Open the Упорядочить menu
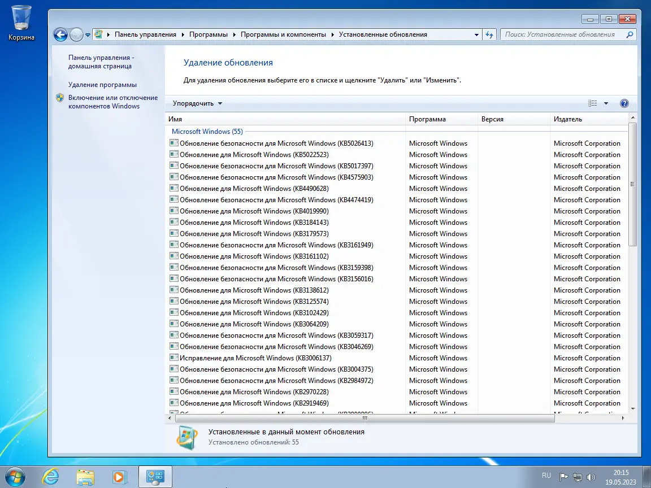The height and width of the screenshot is (488, 651). (x=197, y=103)
